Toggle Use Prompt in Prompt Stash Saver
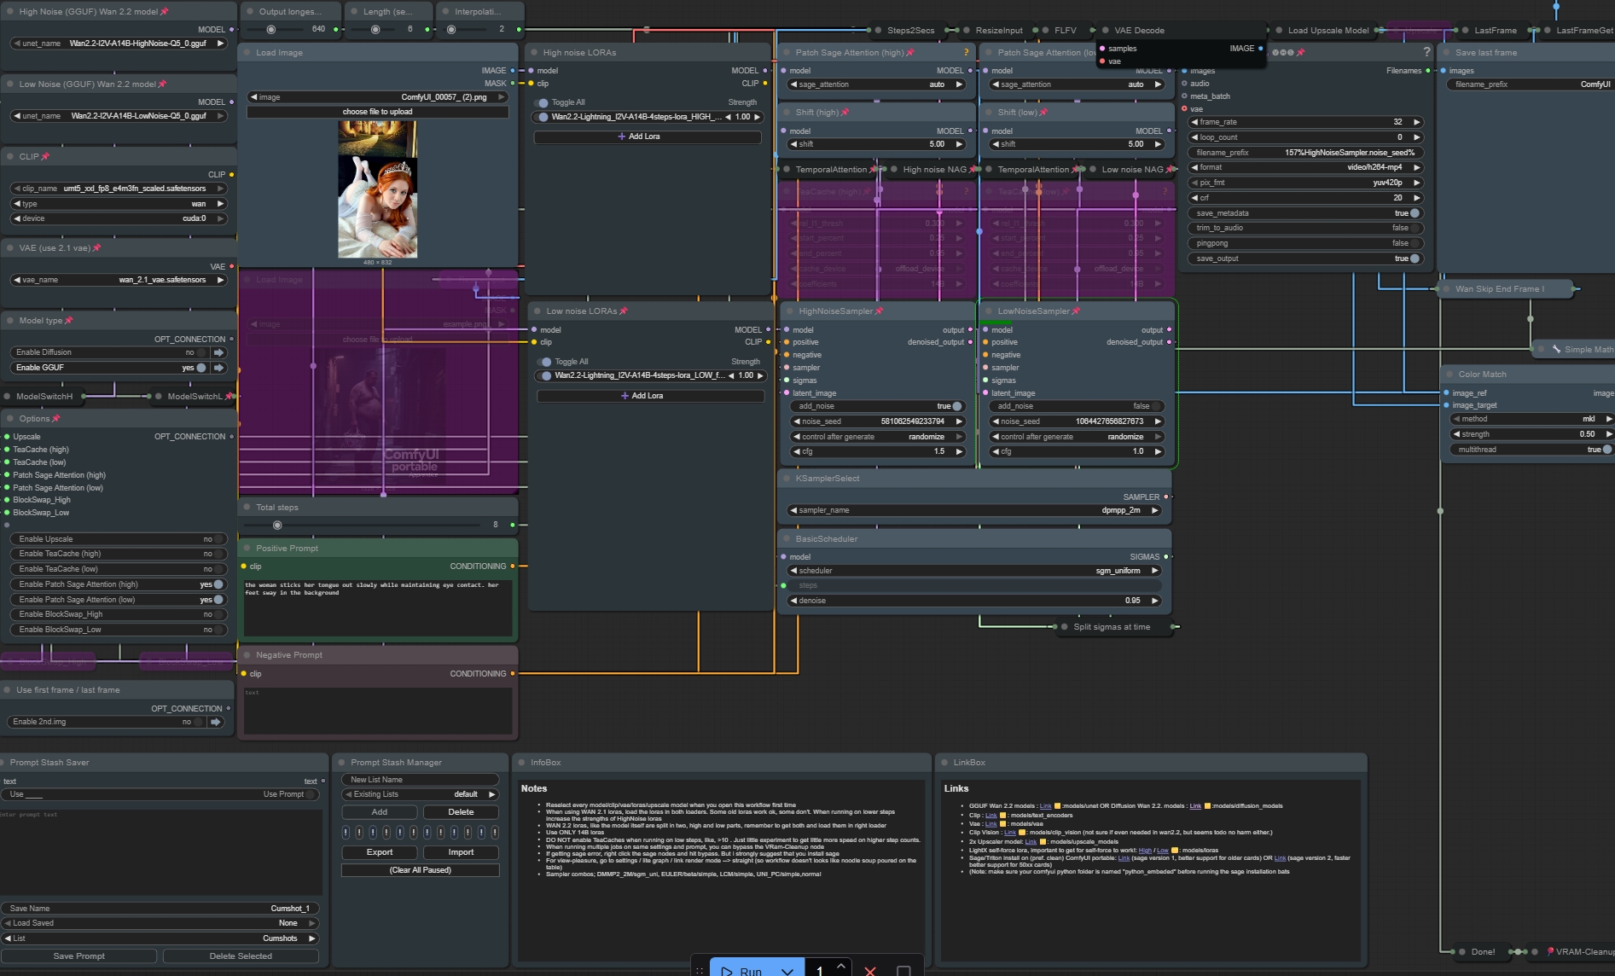 (311, 794)
